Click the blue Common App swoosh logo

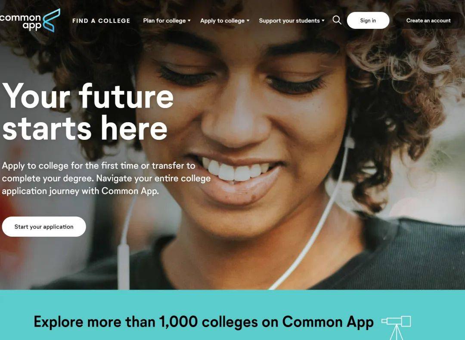[x=51, y=21]
